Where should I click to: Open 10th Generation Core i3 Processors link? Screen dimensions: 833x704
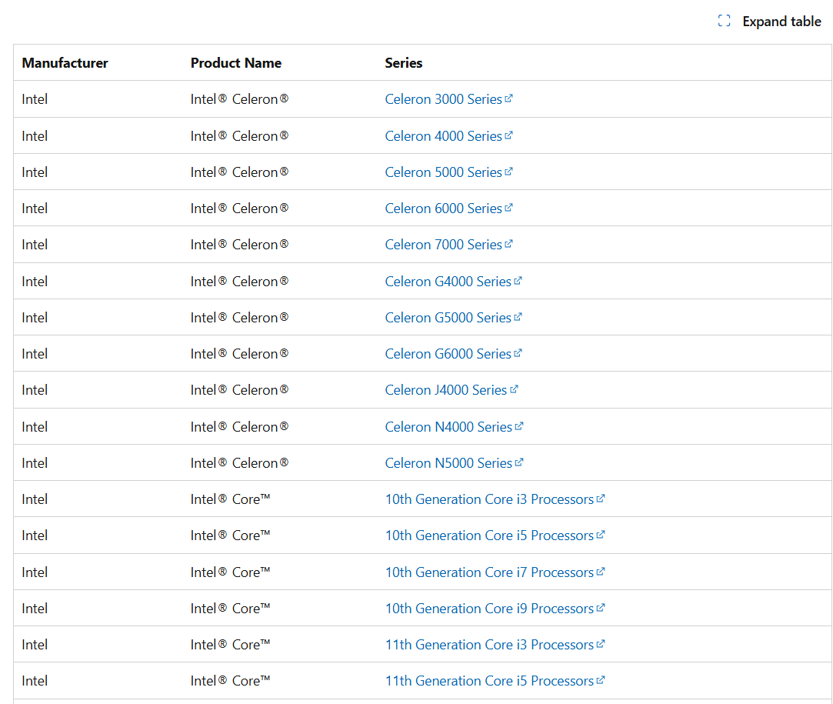[x=489, y=499]
